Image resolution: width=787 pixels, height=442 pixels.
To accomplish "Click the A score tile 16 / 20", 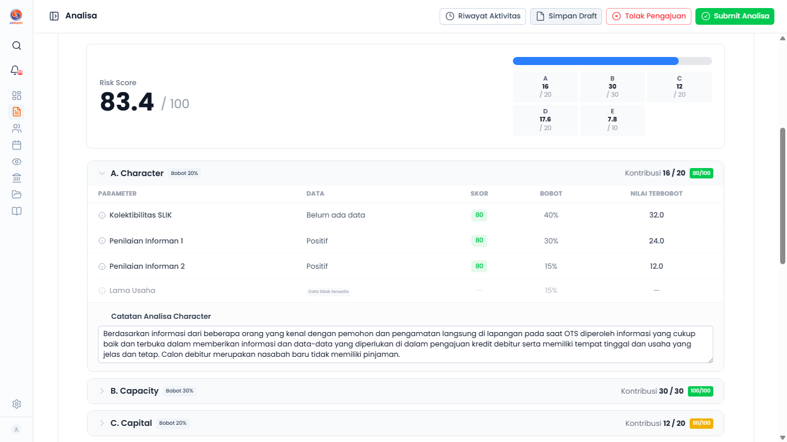I will pyautogui.click(x=545, y=86).
